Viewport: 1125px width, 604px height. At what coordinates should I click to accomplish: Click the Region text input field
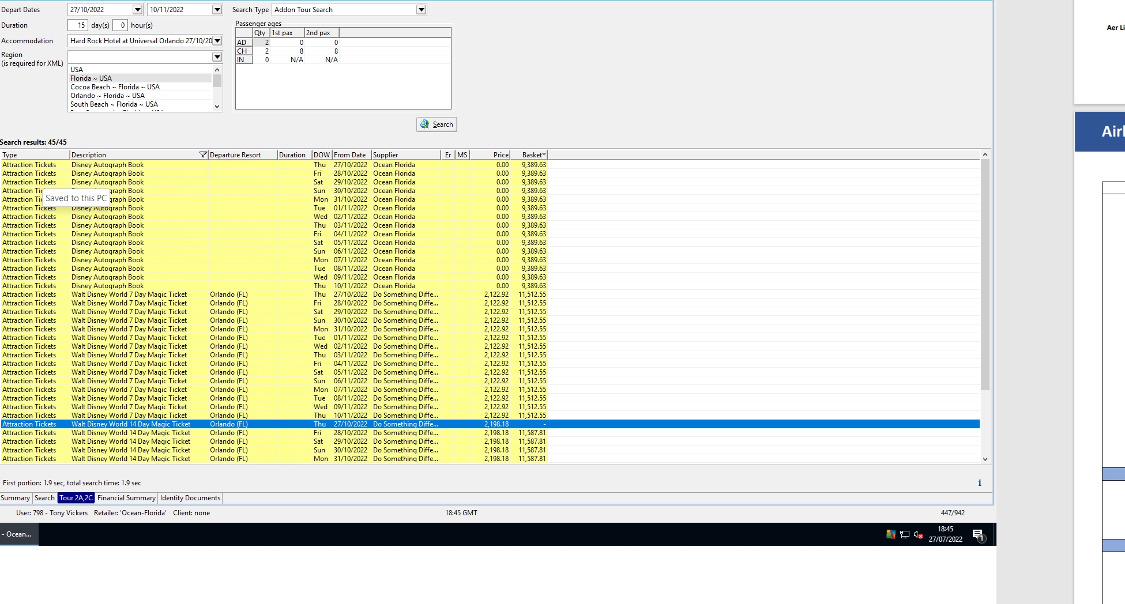coord(140,56)
